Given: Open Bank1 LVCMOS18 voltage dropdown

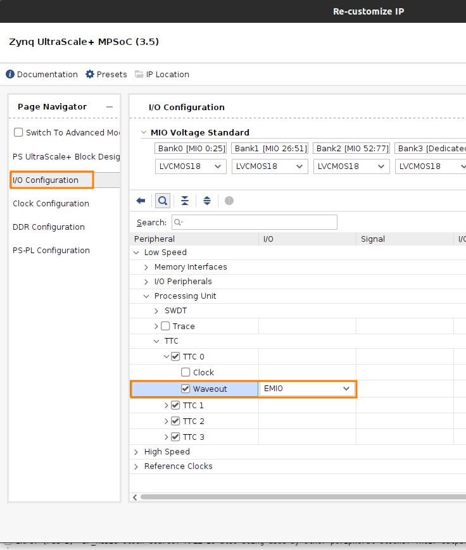Looking at the screenshot, I should [x=270, y=166].
